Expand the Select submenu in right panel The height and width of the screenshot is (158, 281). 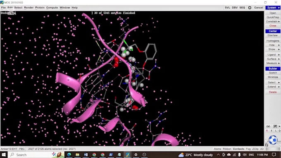tap(273, 83)
